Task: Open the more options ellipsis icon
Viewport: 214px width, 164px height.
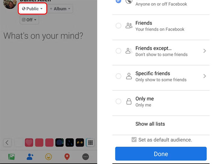Action: point(86,157)
